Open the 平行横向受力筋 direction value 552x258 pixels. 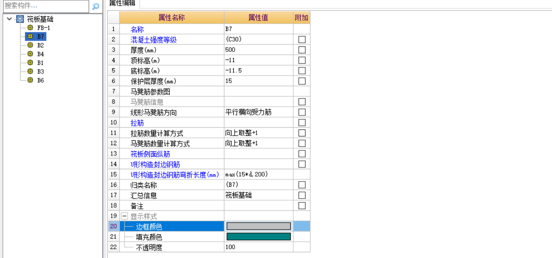(259, 112)
